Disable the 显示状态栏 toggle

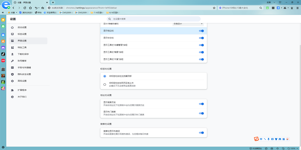tap(201, 38)
